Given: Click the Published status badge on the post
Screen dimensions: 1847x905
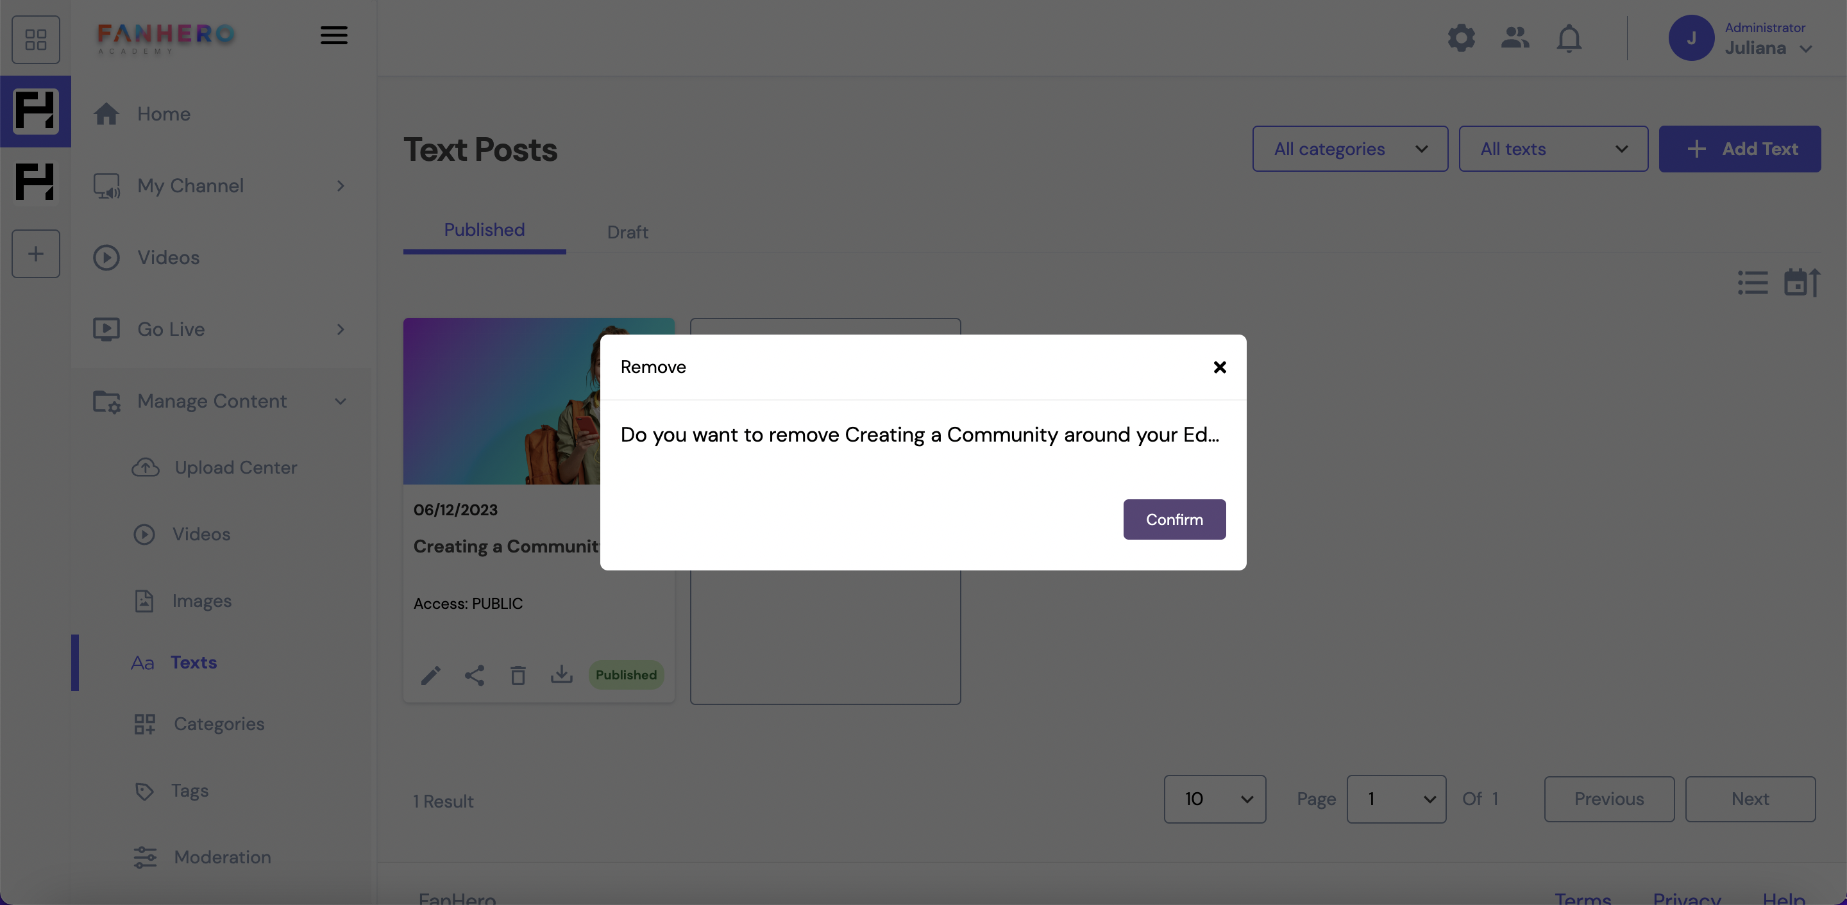Looking at the screenshot, I should coord(625,674).
